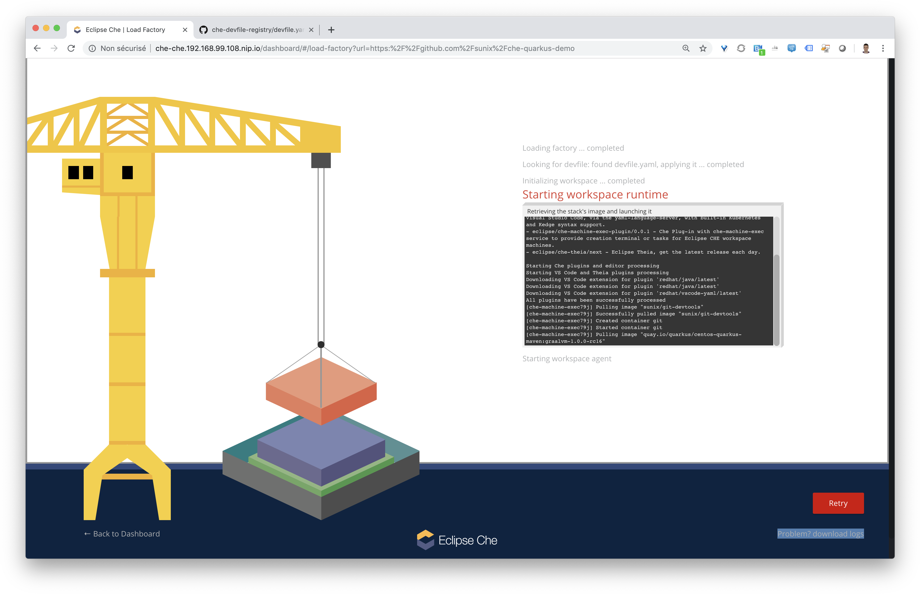Reload the current page

pos(71,48)
